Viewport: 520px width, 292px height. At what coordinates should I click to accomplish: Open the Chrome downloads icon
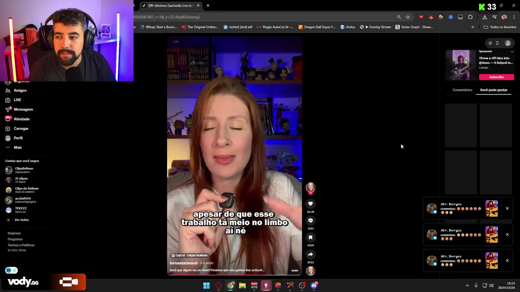pos(485,17)
